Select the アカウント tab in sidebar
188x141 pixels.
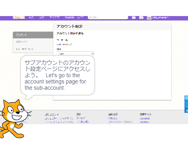click(33, 35)
